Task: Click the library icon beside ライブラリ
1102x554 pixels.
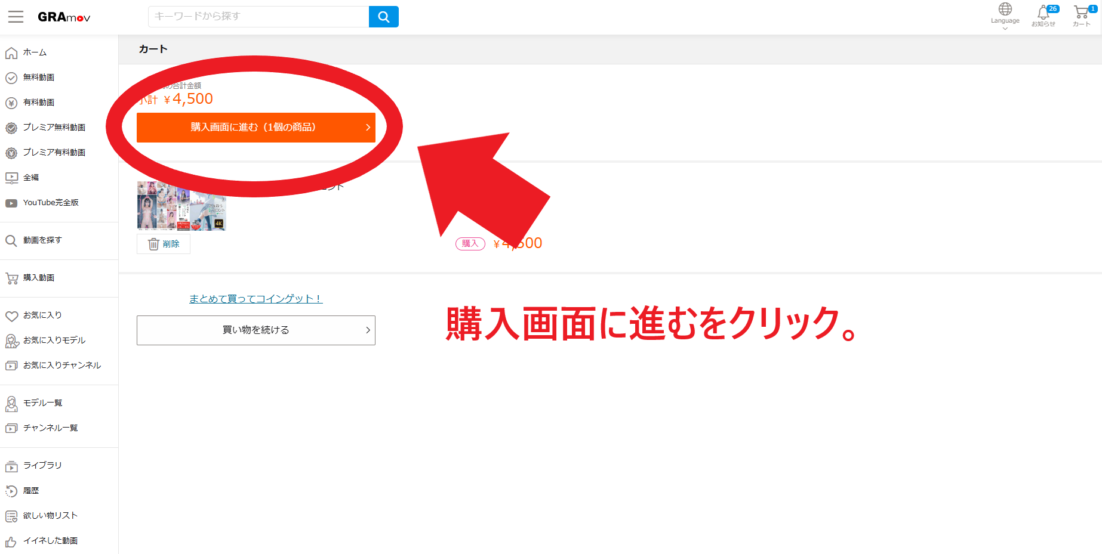Action: pos(11,466)
